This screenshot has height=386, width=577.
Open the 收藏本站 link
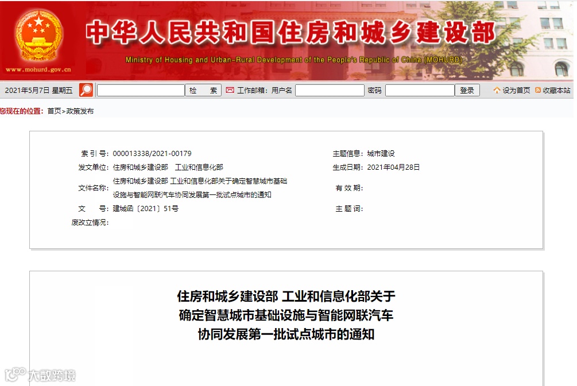point(556,91)
